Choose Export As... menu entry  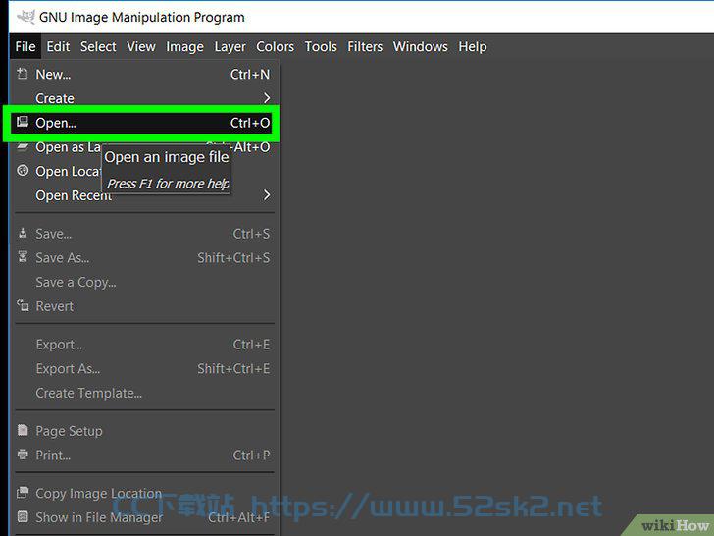tap(144, 369)
